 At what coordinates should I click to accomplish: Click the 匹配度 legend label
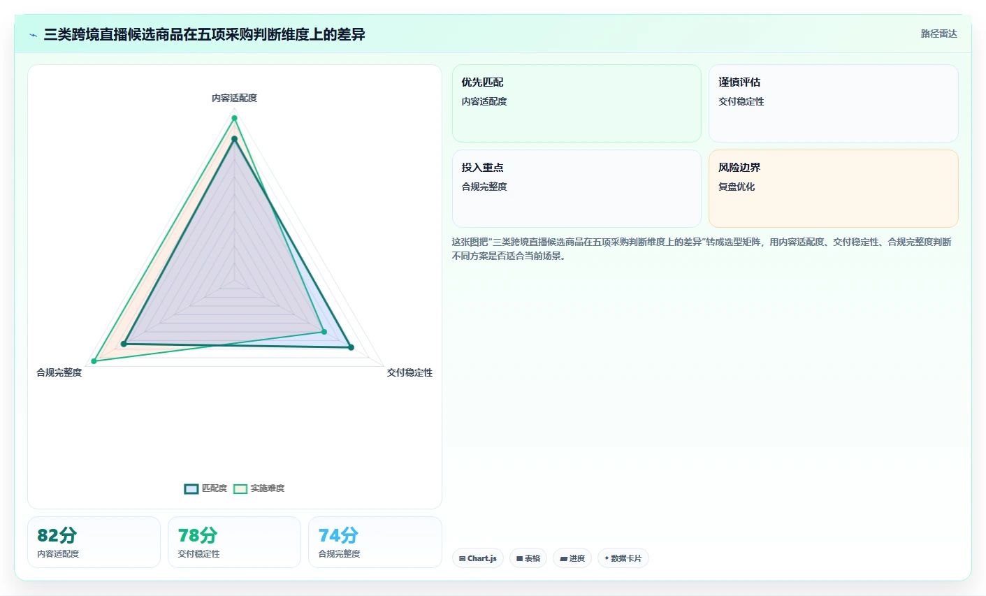pos(215,488)
